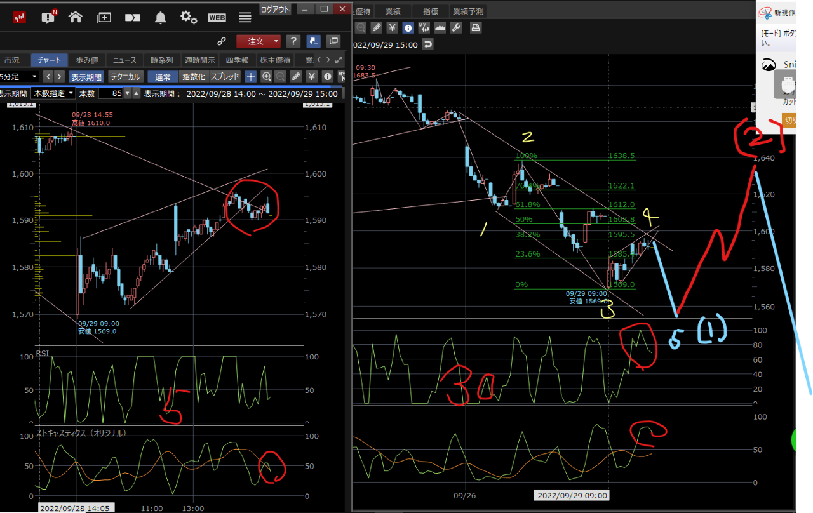This screenshot has height=513, width=813.
Task: Open the wrench settings icon in right window
Action: 455,27
